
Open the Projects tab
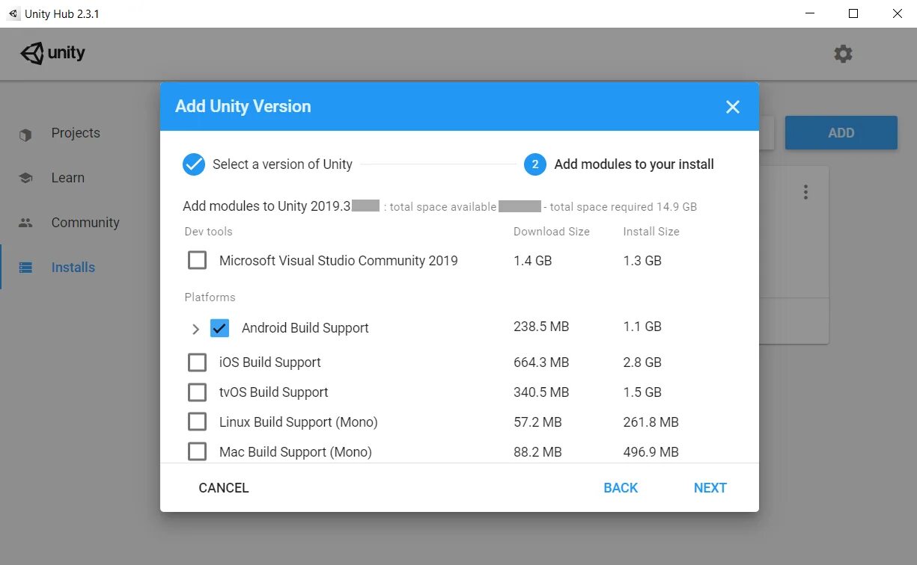(x=75, y=133)
